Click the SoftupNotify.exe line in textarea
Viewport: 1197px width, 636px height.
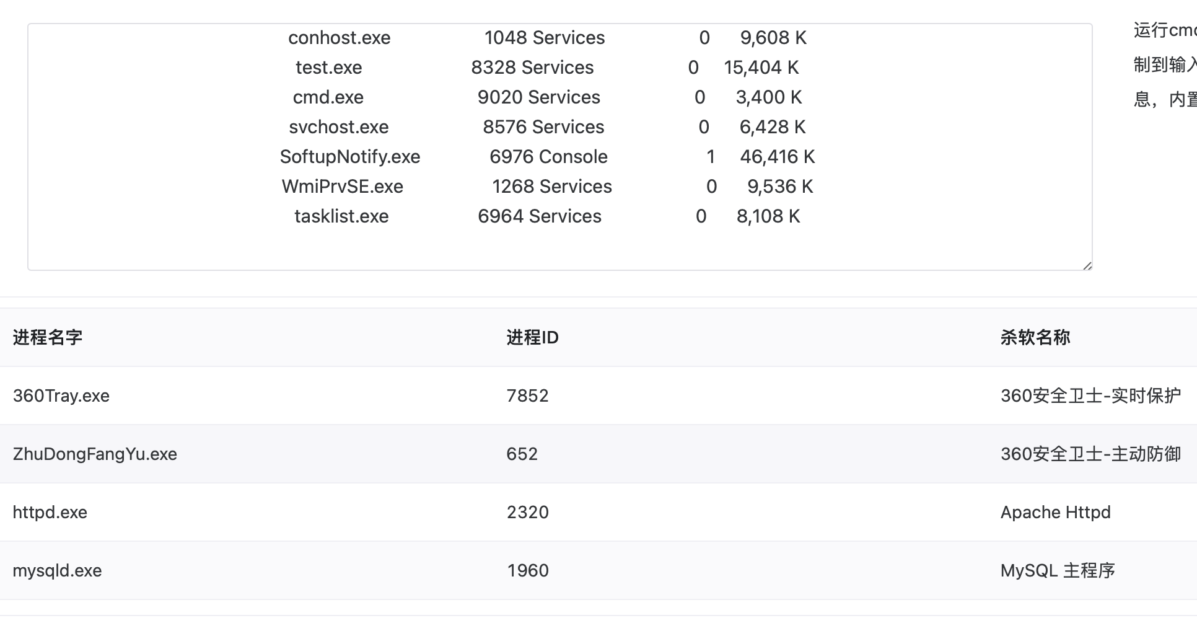pos(547,157)
